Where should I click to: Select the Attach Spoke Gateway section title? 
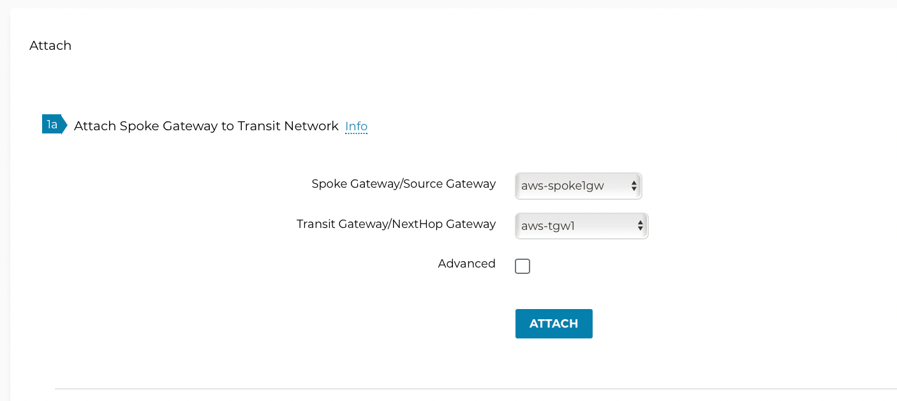205,126
